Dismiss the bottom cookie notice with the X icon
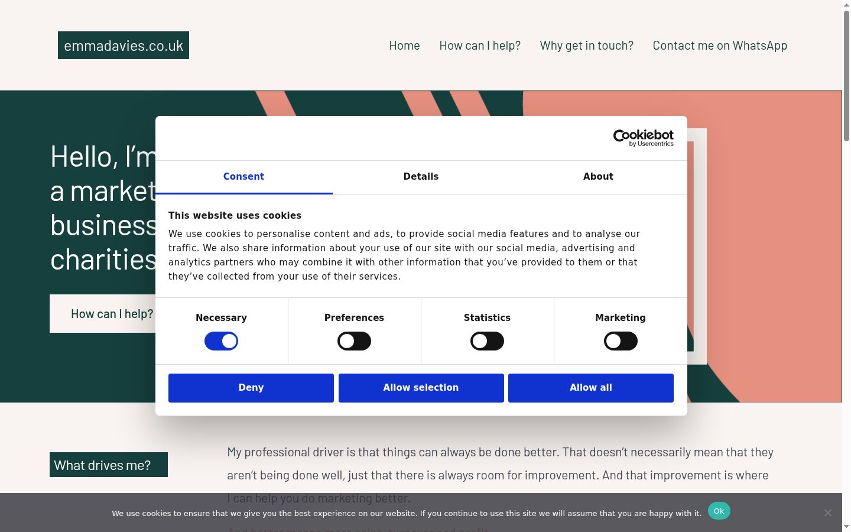The width and height of the screenshot is (851, 532). pos(828,513)
